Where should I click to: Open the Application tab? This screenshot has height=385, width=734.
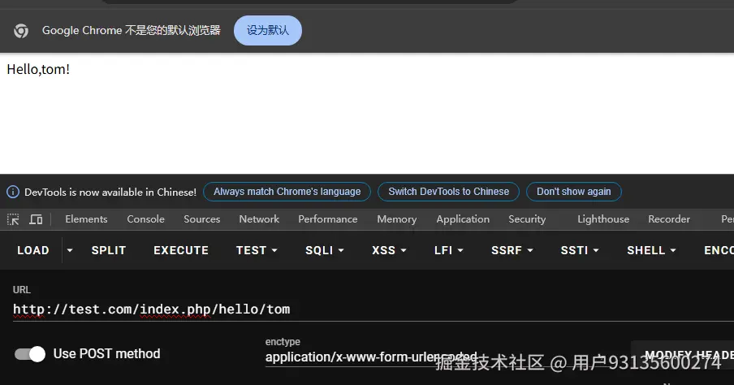coord(463,219)
